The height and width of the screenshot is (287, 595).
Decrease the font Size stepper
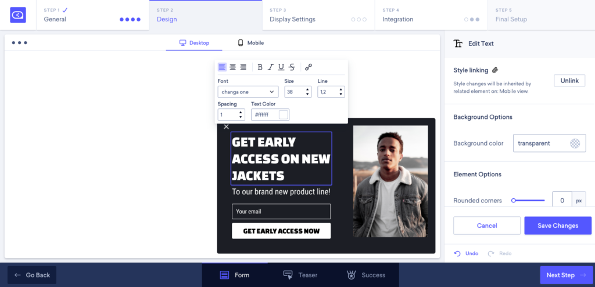pyautogui.click(x=307, y=95)
